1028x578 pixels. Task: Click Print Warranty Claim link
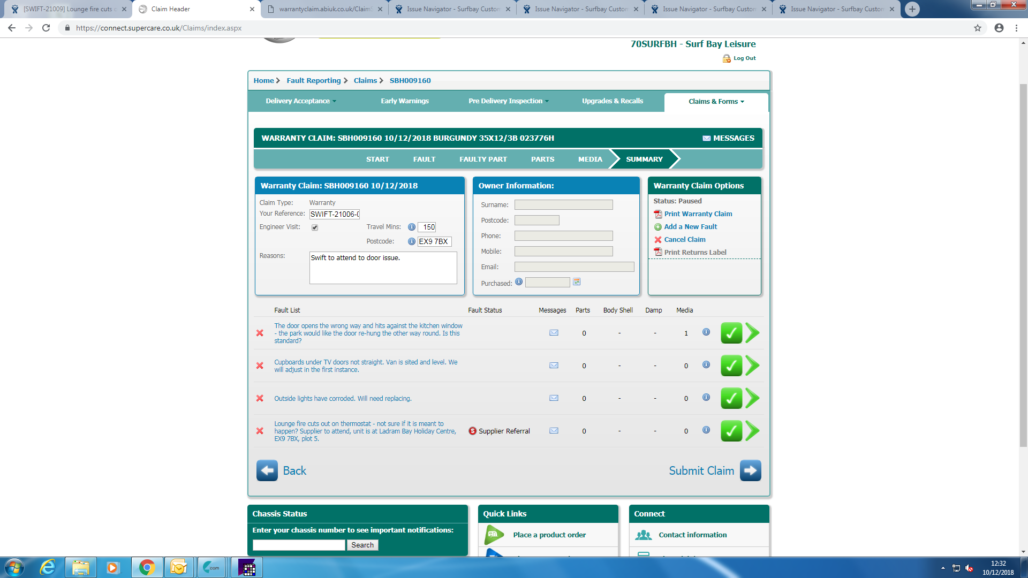point(698,214)
